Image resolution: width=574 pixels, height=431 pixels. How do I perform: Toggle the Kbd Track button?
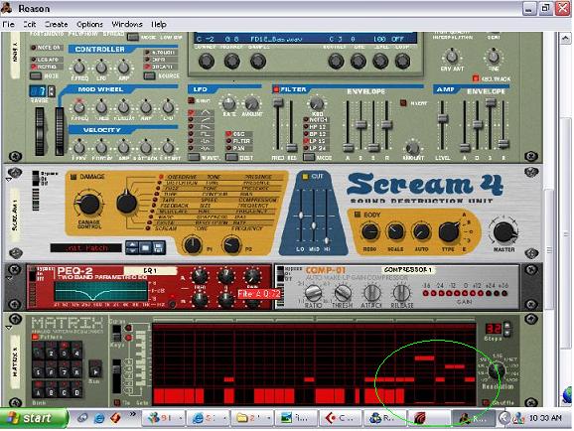(475, 78)
